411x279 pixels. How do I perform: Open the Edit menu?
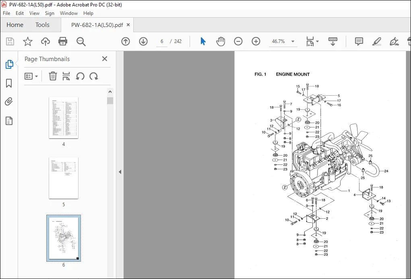[x=20, y=13]
